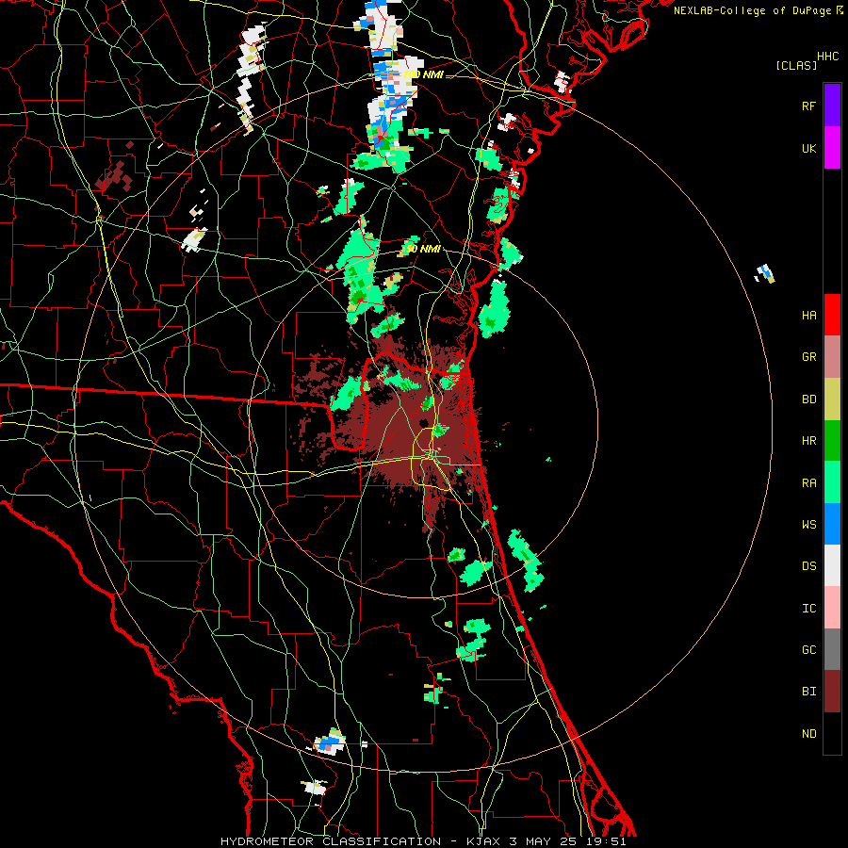Click the HA red legend color swatch
This screenshot has width=848, height=848.
click(832, 315)
